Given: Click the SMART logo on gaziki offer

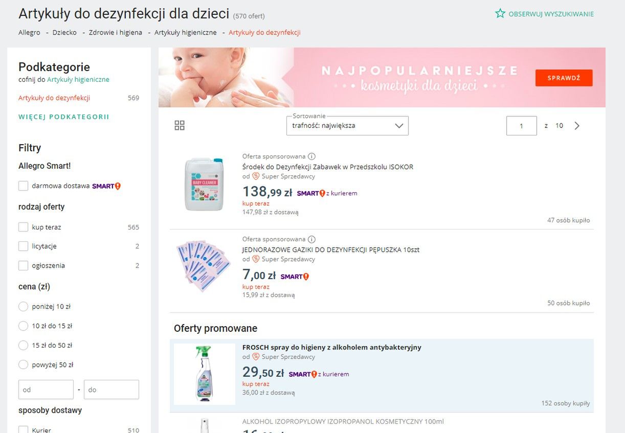Looking at the screenshot, I should tap(295, 277).
